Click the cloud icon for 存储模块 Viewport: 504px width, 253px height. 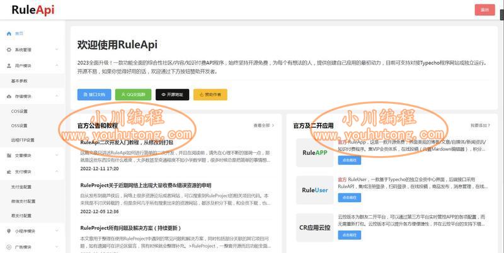(x=9, y=96)
